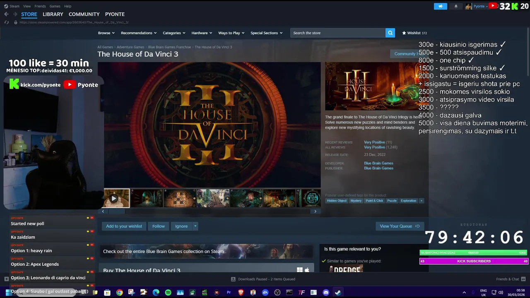Image resolution: width=530 pixels, height=298 pixels.
Task: Click the Steam taskbar icon
Action: [338, 293]
